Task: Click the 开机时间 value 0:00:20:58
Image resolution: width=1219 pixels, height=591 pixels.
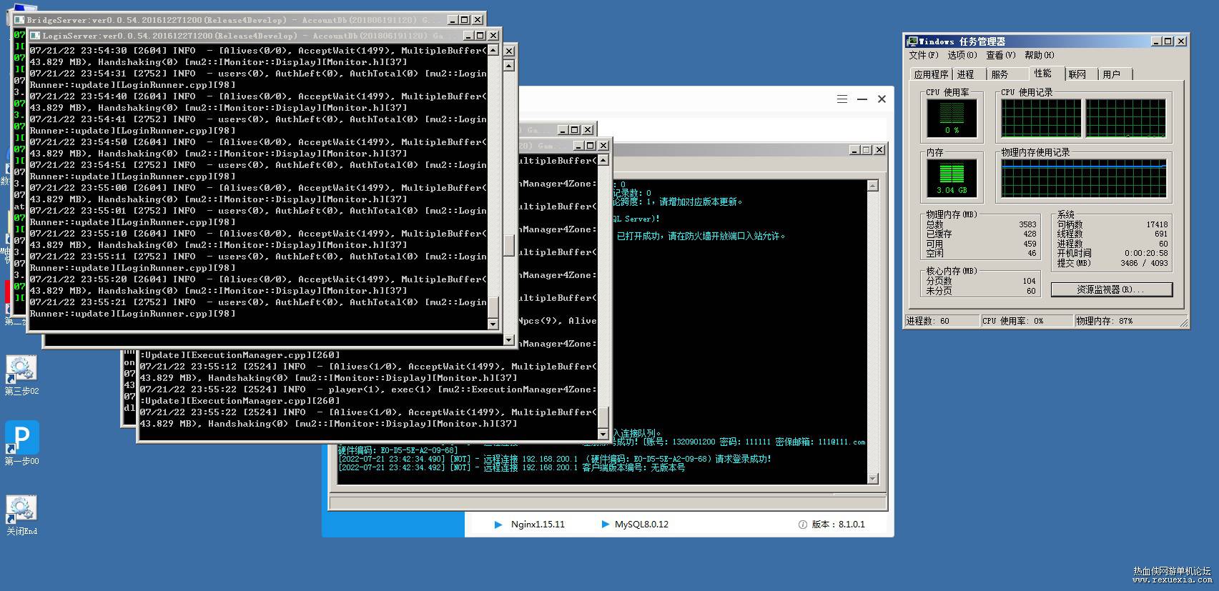Action: (x=1146, y=254)
